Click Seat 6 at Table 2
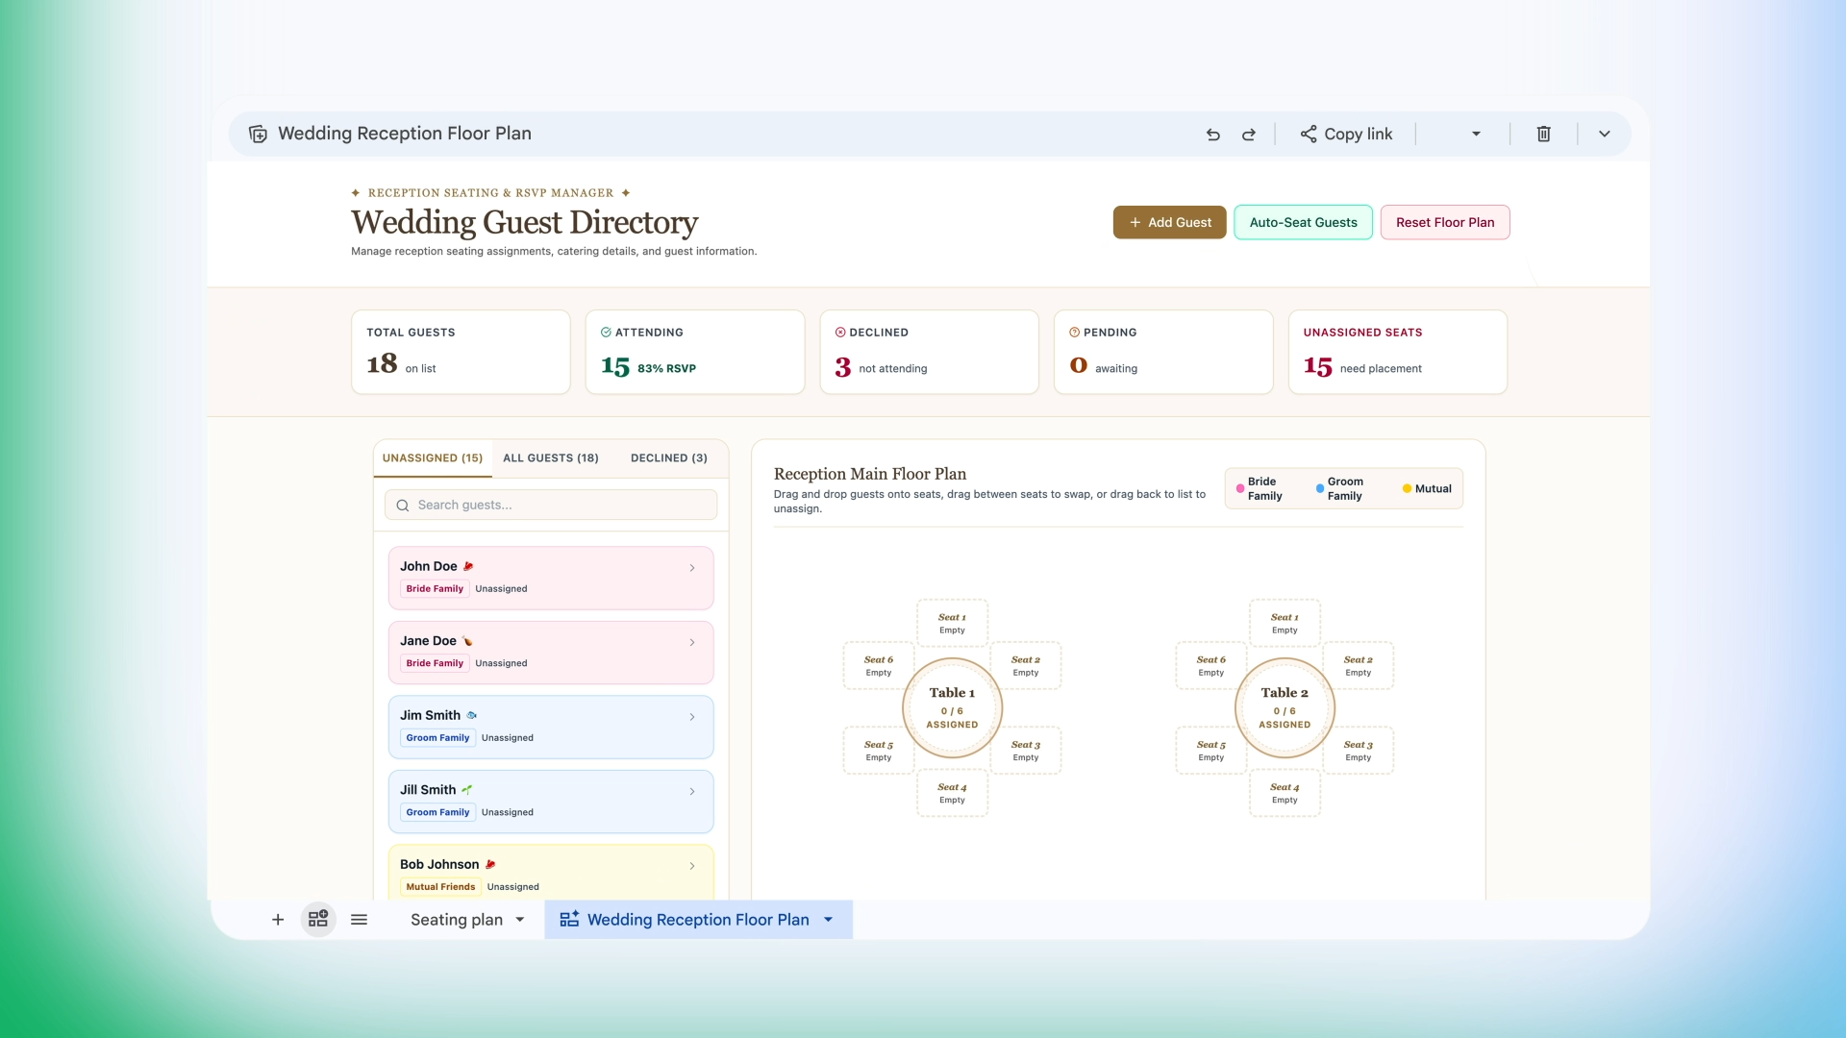Image resolution: width=1846 pixels, height=1038 pixels. pyautogui.click(x=1211, y=665)
